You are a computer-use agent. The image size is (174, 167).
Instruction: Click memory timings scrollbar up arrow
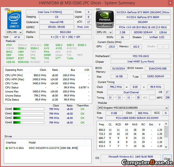click(166, 124)
